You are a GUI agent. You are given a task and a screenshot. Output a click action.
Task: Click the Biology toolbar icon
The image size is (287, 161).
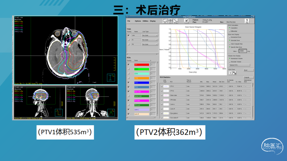point(176,21)
